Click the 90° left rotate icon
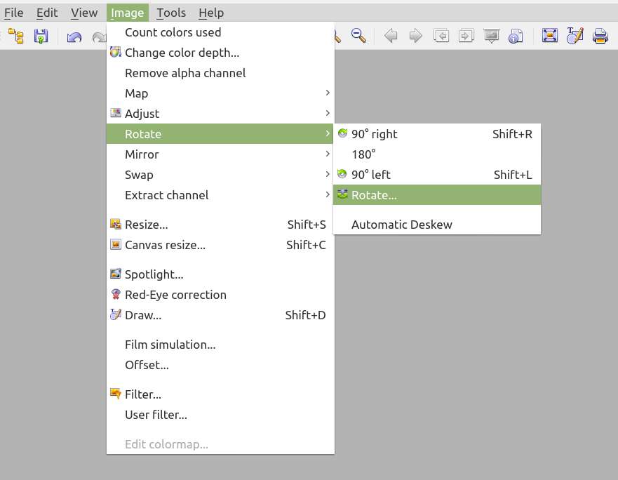This screenshot has width=618, height=480. [x=342, y=174]
